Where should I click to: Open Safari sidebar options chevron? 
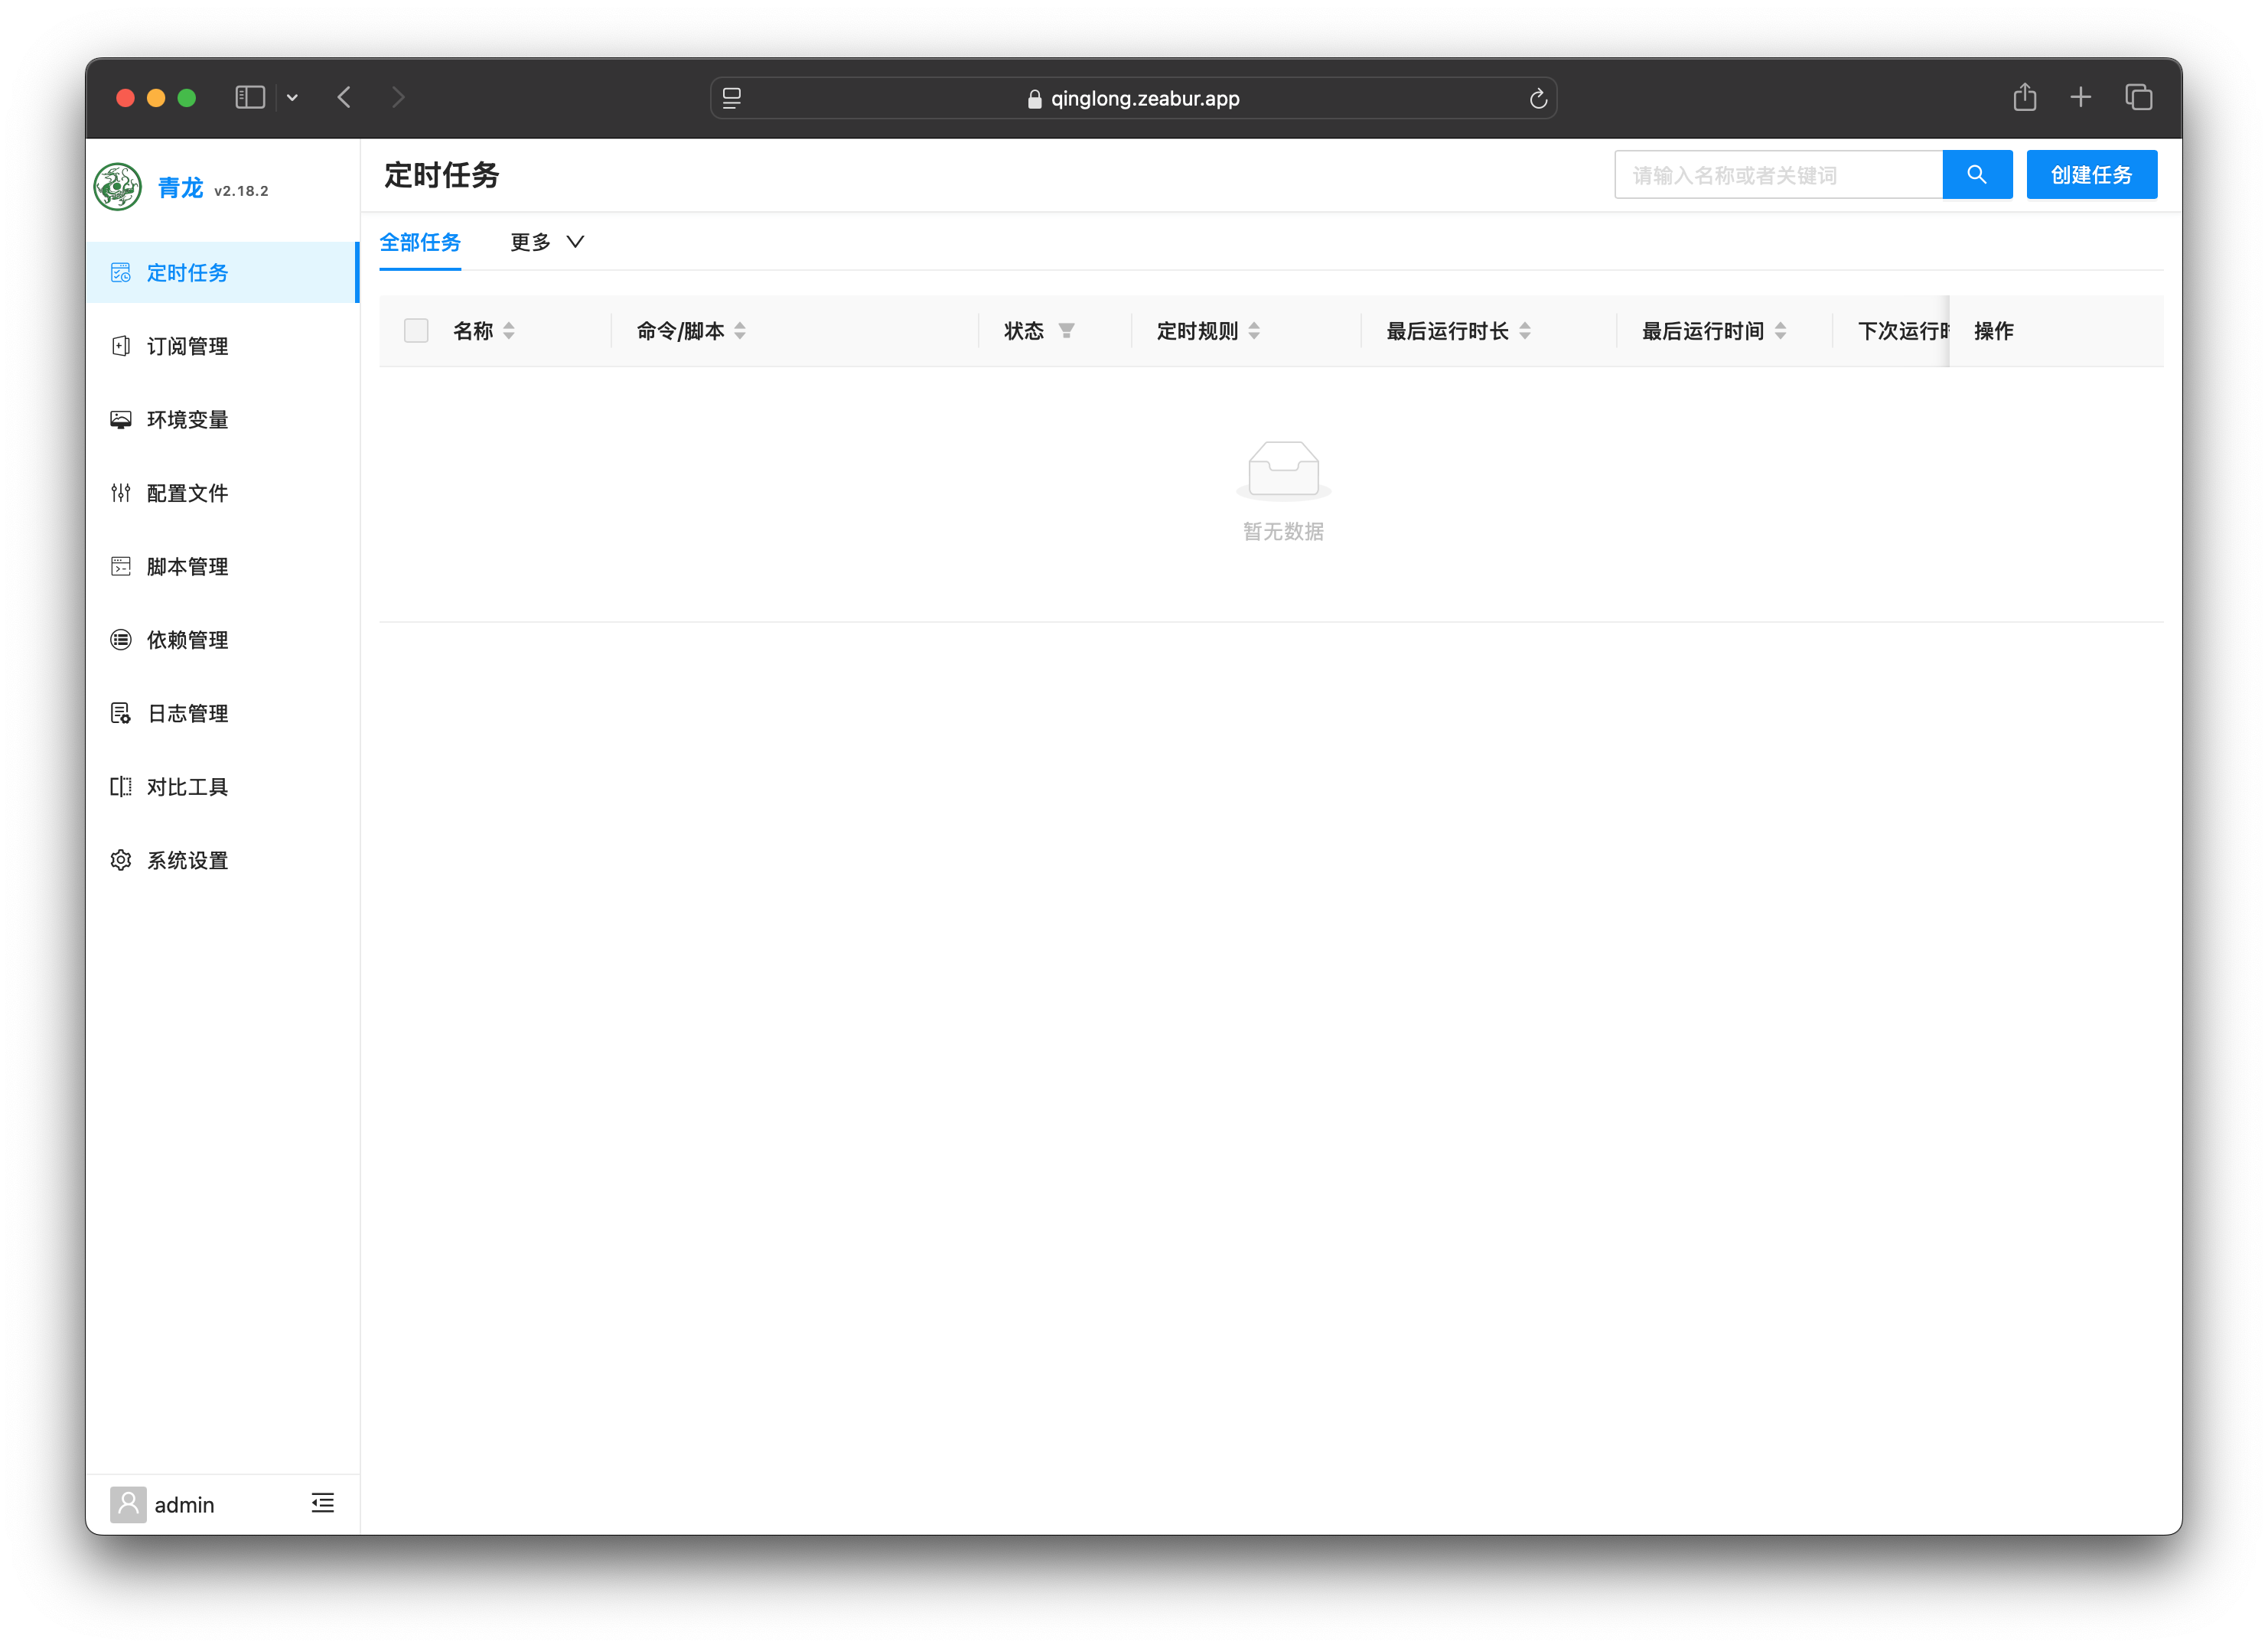[x=292, y=97]
